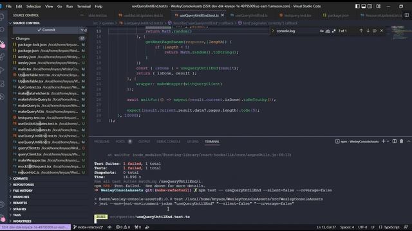Click the SSH remote host indicator
The height and width of the screenshot is (231, 412).
click(x=35, y=227)
